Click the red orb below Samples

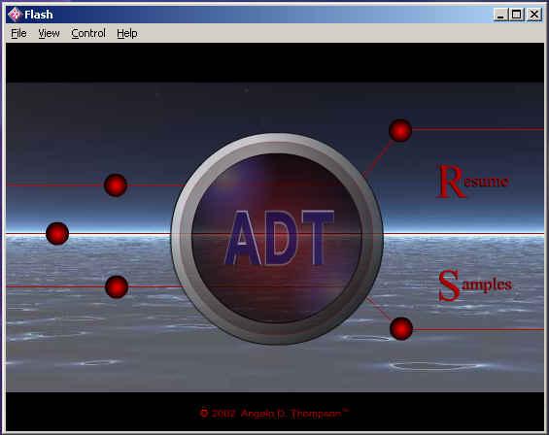click(x=401, y=328)
